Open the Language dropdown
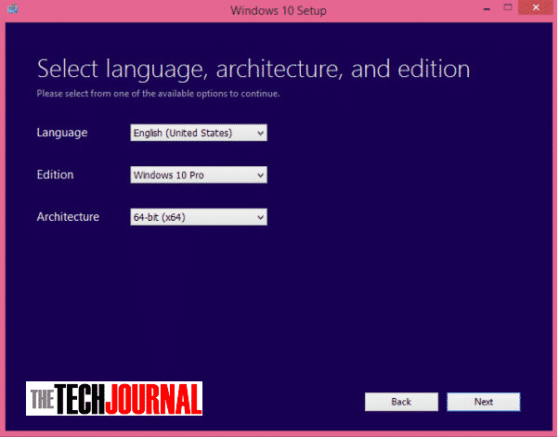Screen dimensions: 559x437 [x=198, y=133]
